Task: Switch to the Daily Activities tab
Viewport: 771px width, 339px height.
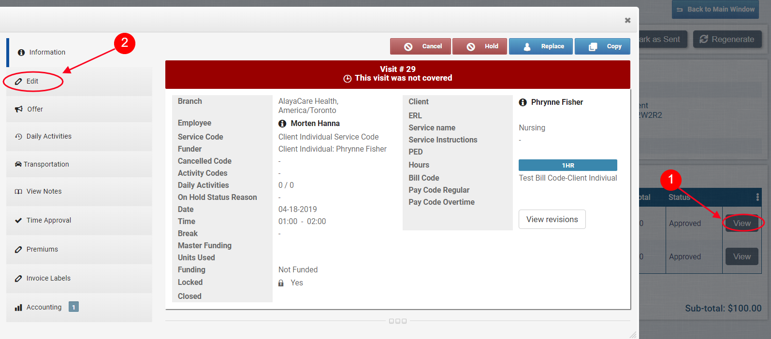Action: (49, 136)
